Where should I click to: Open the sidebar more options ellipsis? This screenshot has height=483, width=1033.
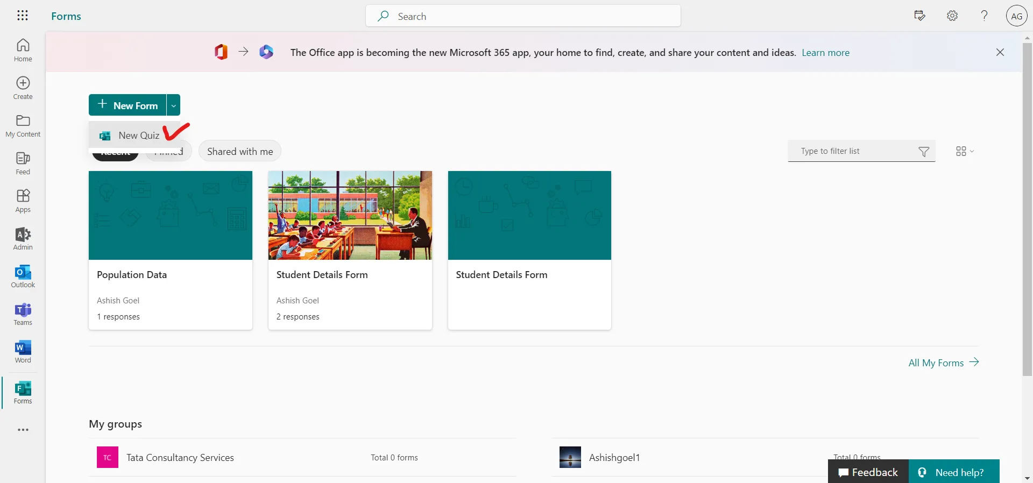coord(23,430)
